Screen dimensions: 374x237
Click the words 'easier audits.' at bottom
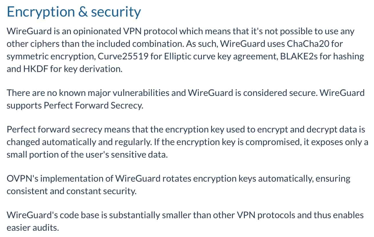pos(33,228)
